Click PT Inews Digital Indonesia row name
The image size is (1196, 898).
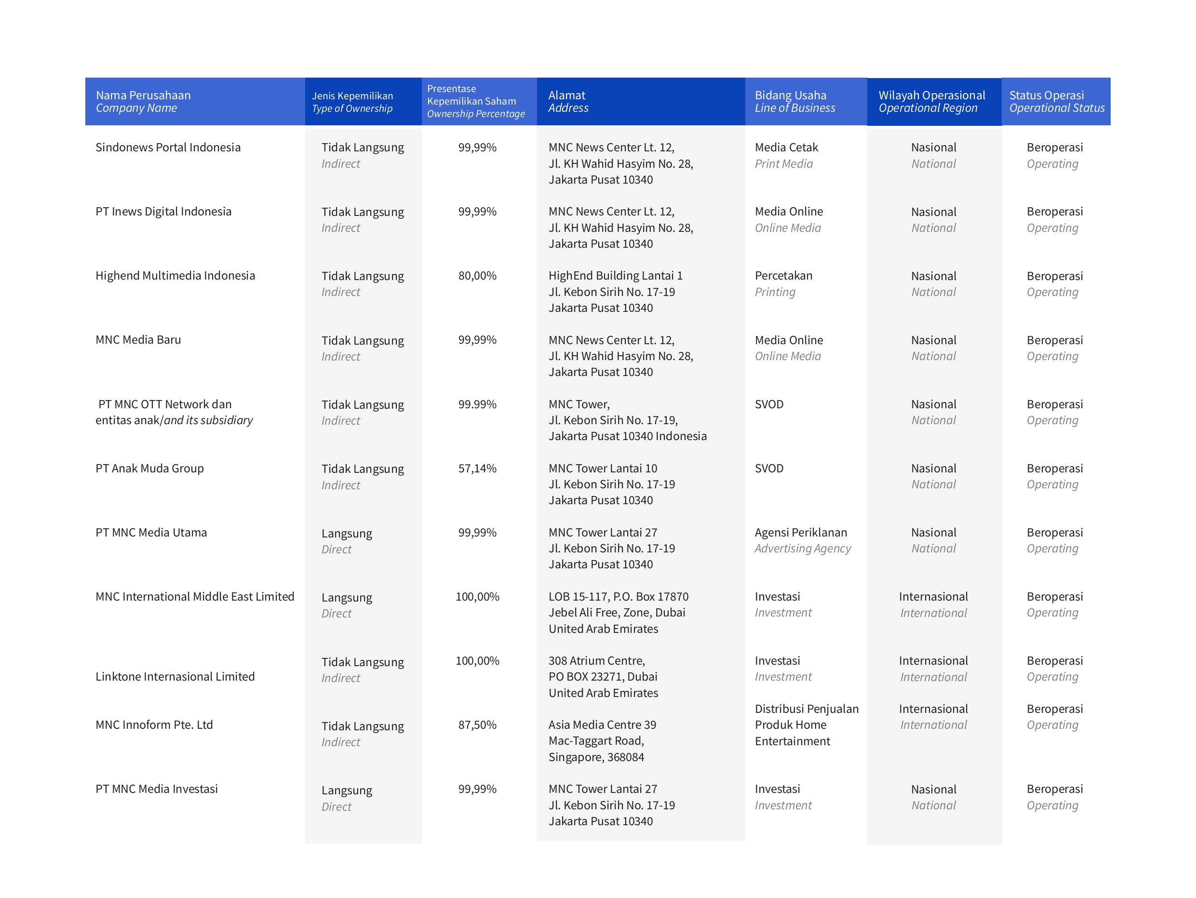click(163, 212)
